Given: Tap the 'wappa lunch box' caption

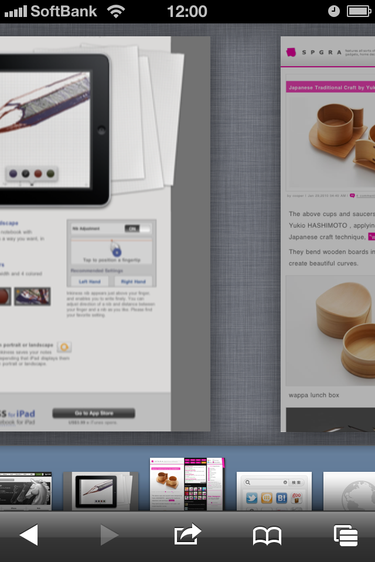Looking at the screenshot, I should pyautogui.click(x=314, y=395).
